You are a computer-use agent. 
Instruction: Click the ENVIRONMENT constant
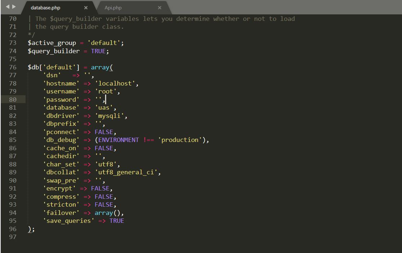pos(118,140)
